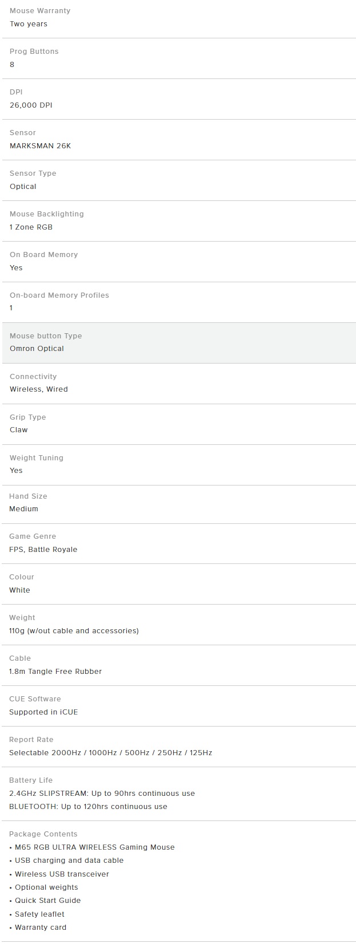This screenshot has width=356, height=951.
Task: Click the 26,000 DPI value
Action: click(31, 105)
